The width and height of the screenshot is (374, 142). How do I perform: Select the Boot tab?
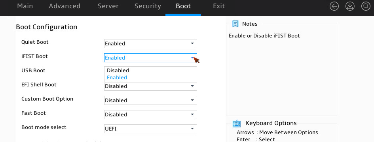[183, 6]
